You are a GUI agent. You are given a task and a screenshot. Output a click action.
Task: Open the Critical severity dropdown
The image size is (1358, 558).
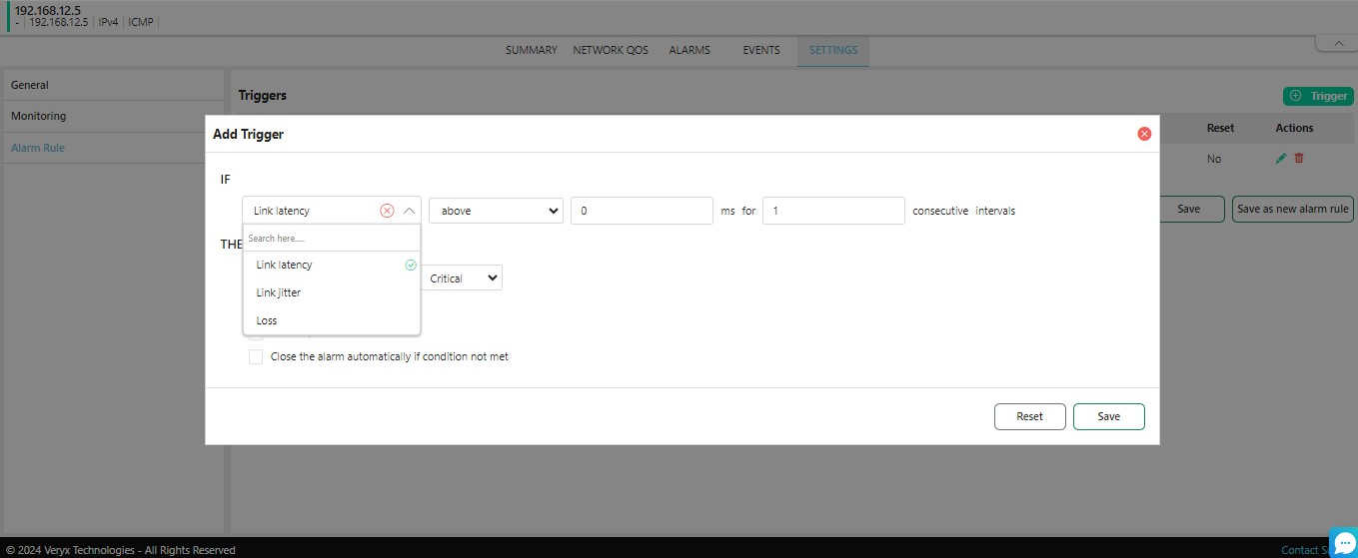tap(464, 279)
